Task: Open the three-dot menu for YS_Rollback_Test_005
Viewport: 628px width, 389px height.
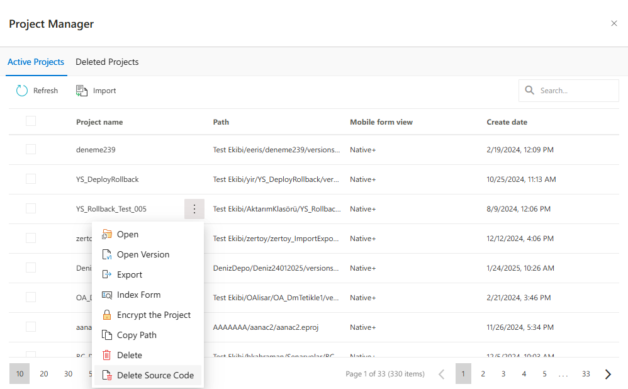Action: coord(194,209)
